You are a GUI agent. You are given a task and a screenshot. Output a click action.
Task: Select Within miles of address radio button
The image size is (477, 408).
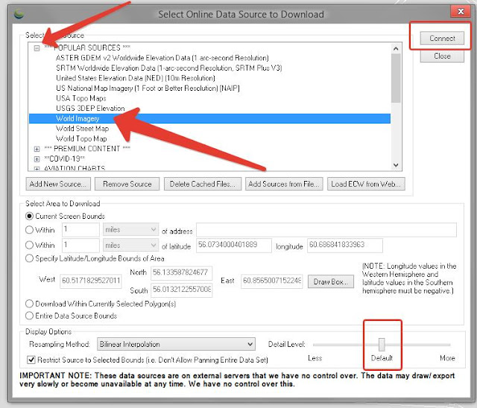29,230
